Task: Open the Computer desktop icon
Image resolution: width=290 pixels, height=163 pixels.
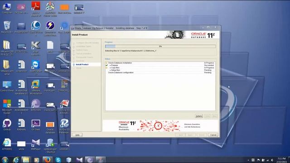Action: pos(7,8)
